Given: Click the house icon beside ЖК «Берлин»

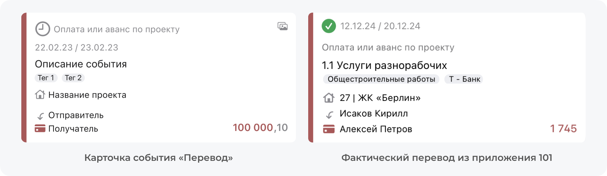Looking at the screenshot, I should pyautogui.click(x=328, y=98).
